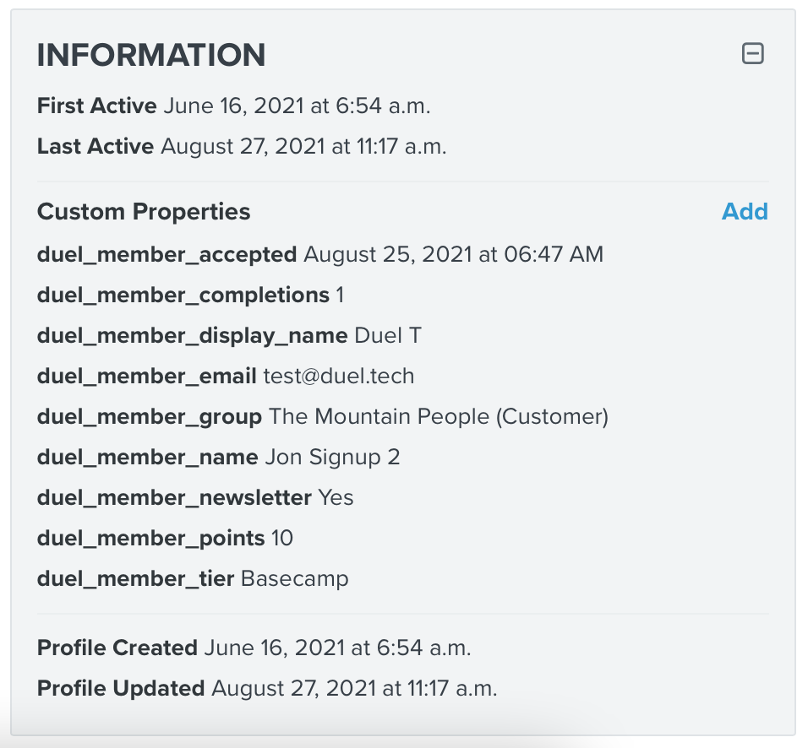The image size is (808, 748).
Task: Click the duel_member_accepted date value
Action: click(x=452, y=254)
